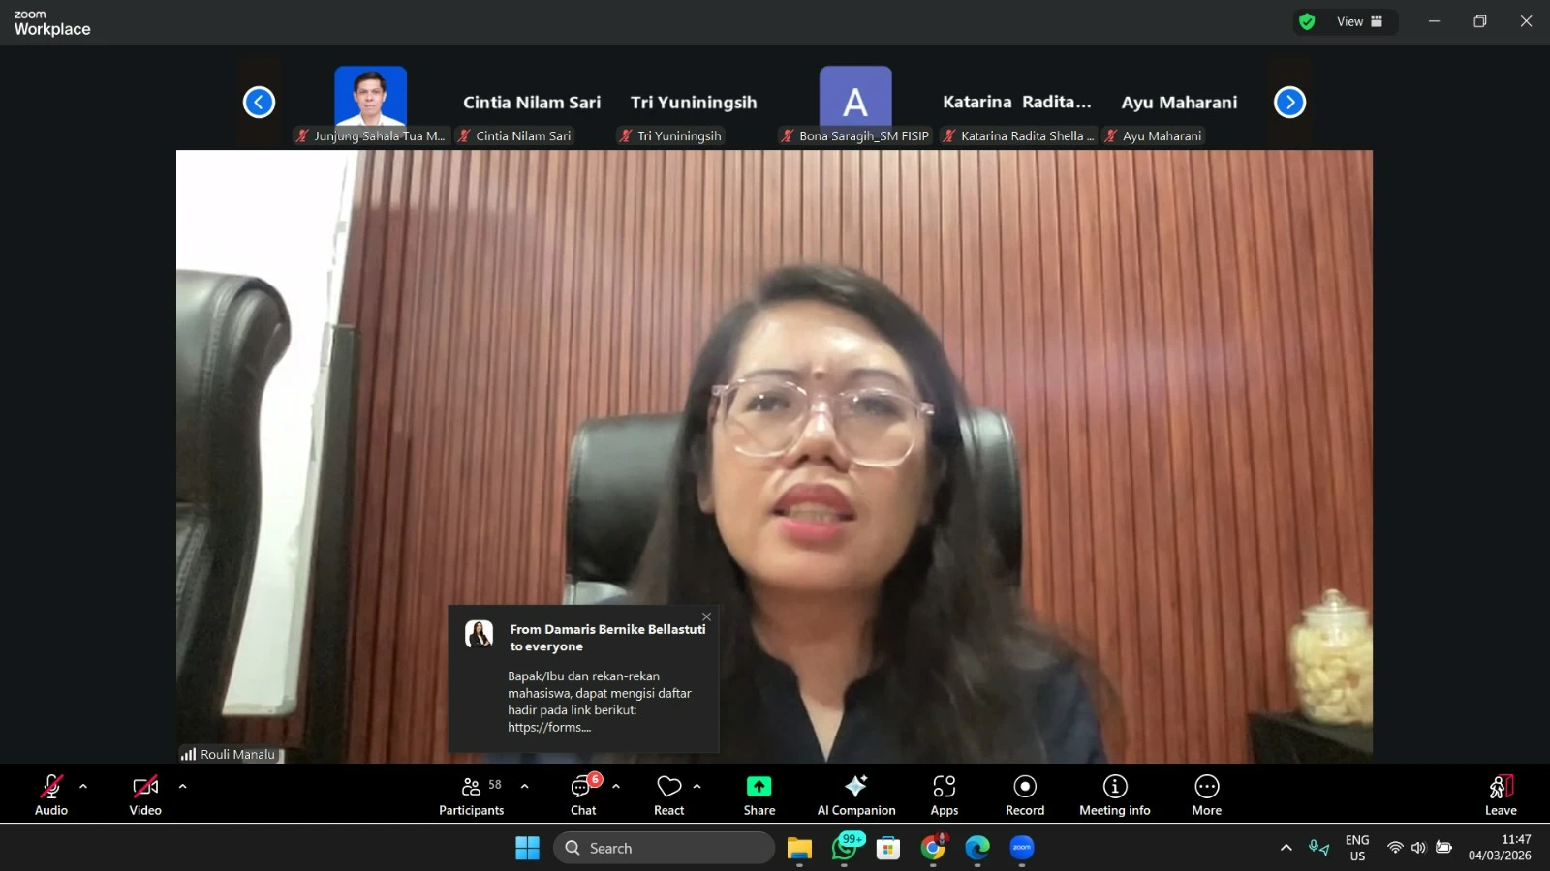1550x871 pixels.
Task: Start sharing screen with Share
Action: click(x=759, y=795)
